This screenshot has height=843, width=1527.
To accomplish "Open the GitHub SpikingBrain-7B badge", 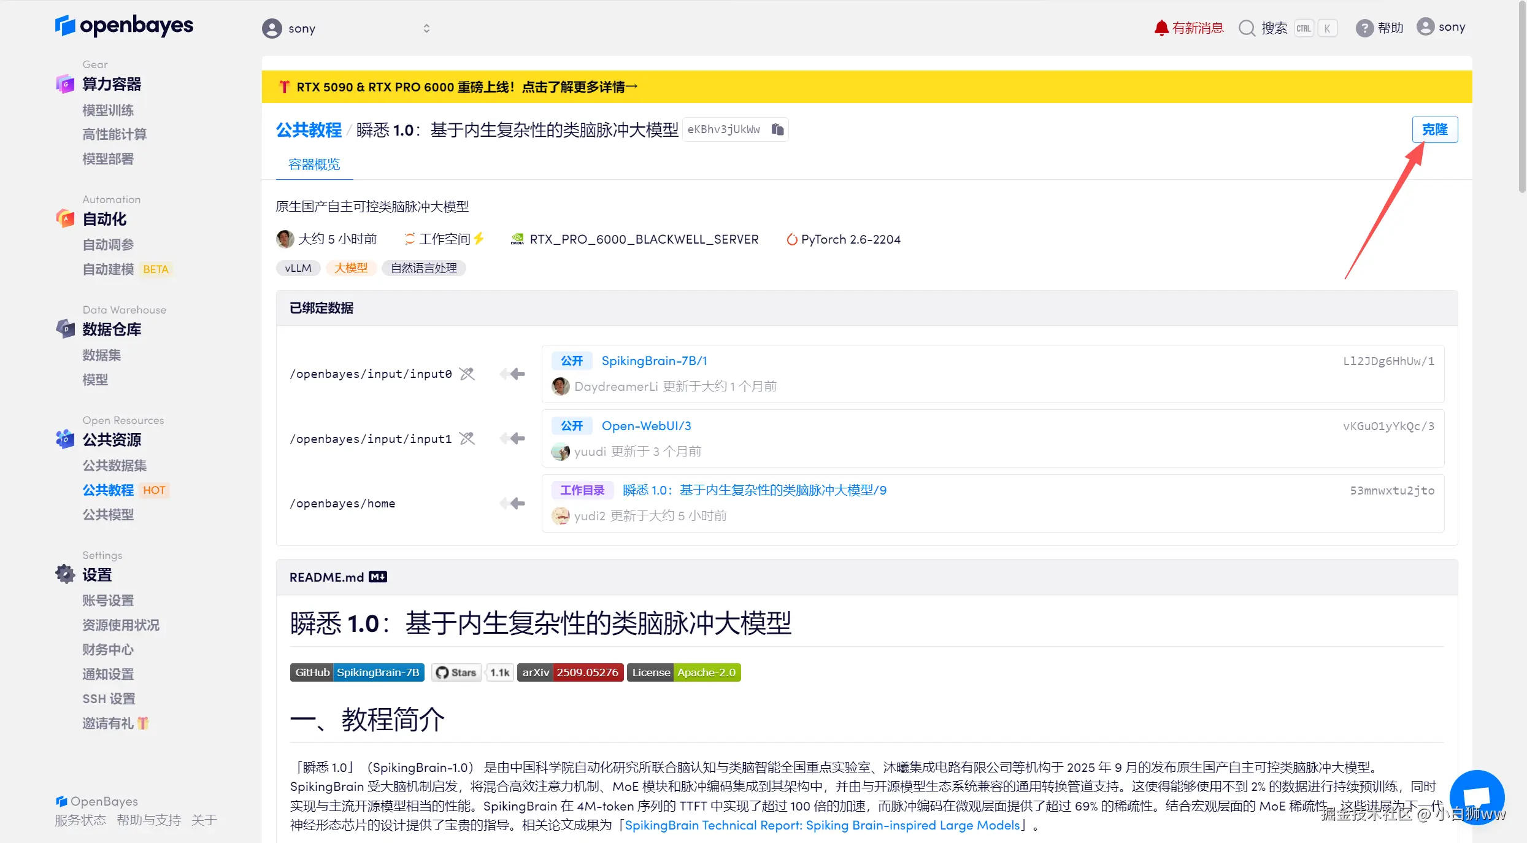I will [x=357, y=672].
